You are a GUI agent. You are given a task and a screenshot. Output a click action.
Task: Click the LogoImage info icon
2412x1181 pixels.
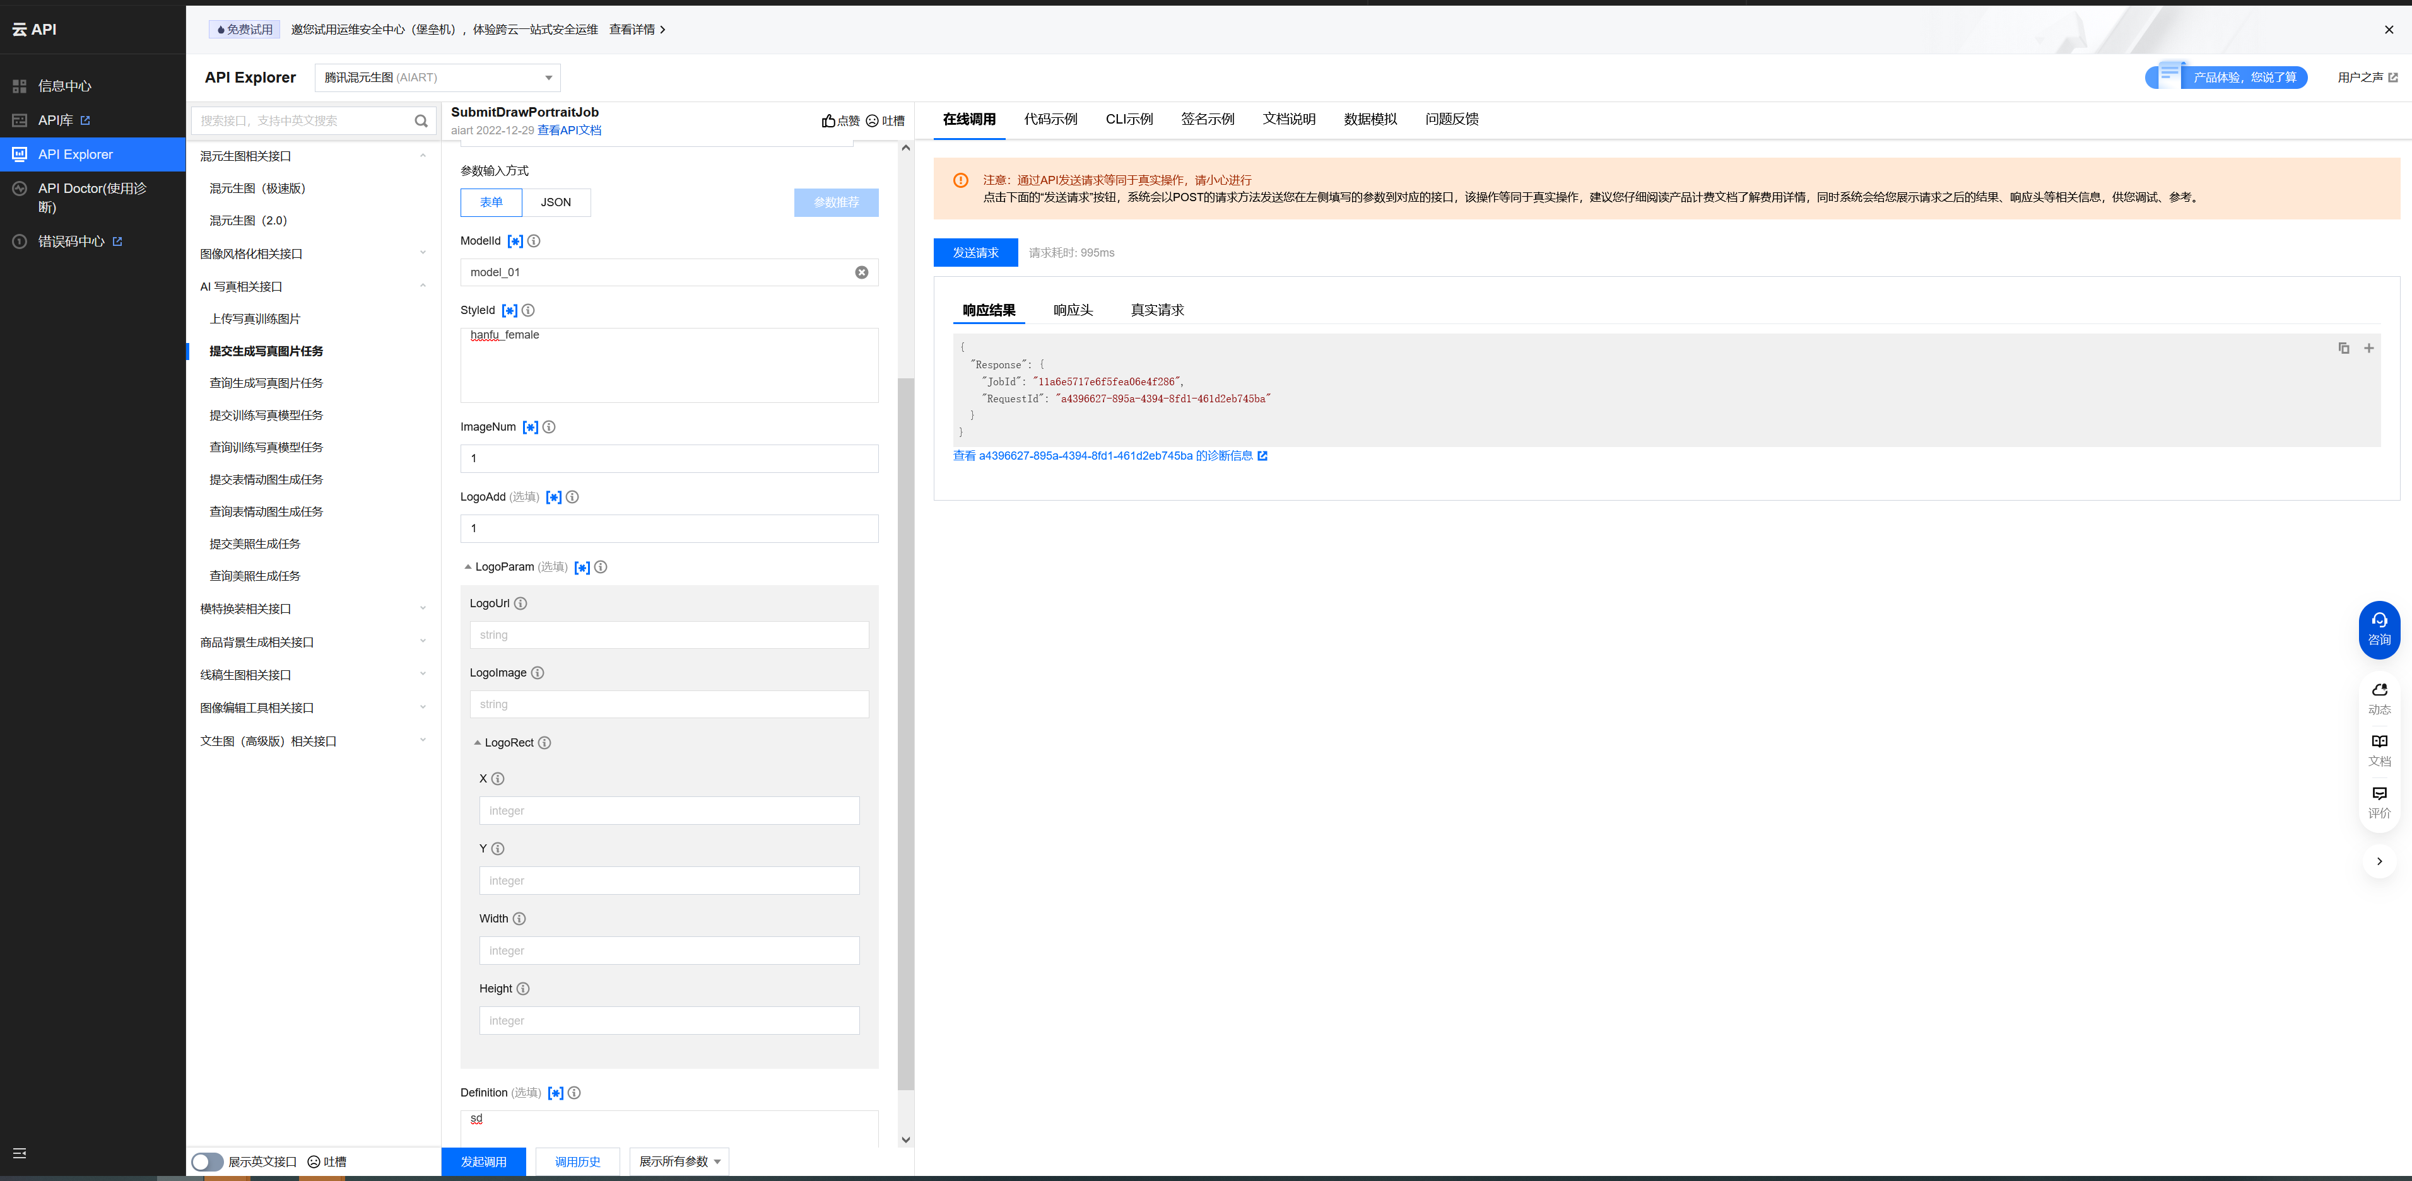(538, 673)
